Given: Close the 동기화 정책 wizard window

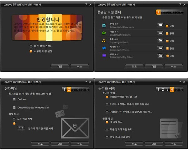Looking at the screenshot, I should (x=184, y=82).
